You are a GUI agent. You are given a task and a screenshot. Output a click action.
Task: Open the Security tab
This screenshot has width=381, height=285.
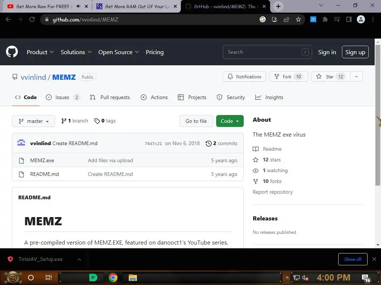pyautogui.click(x=231, y=97)
